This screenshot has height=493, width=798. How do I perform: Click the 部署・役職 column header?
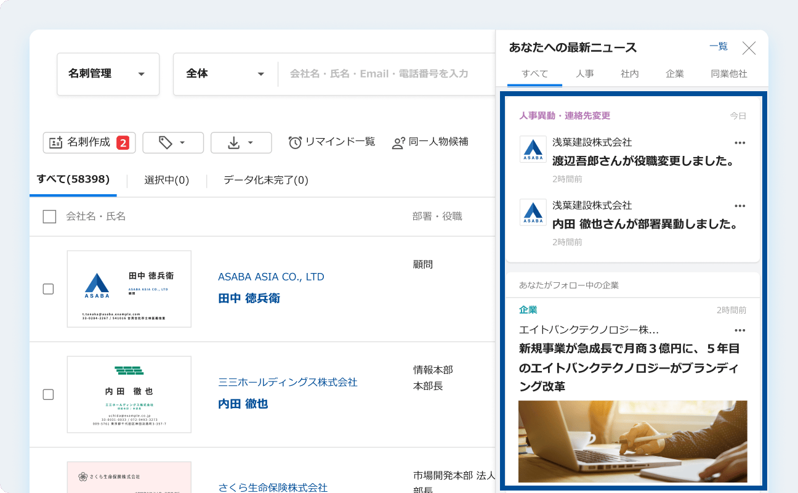[x=437, y=216]
